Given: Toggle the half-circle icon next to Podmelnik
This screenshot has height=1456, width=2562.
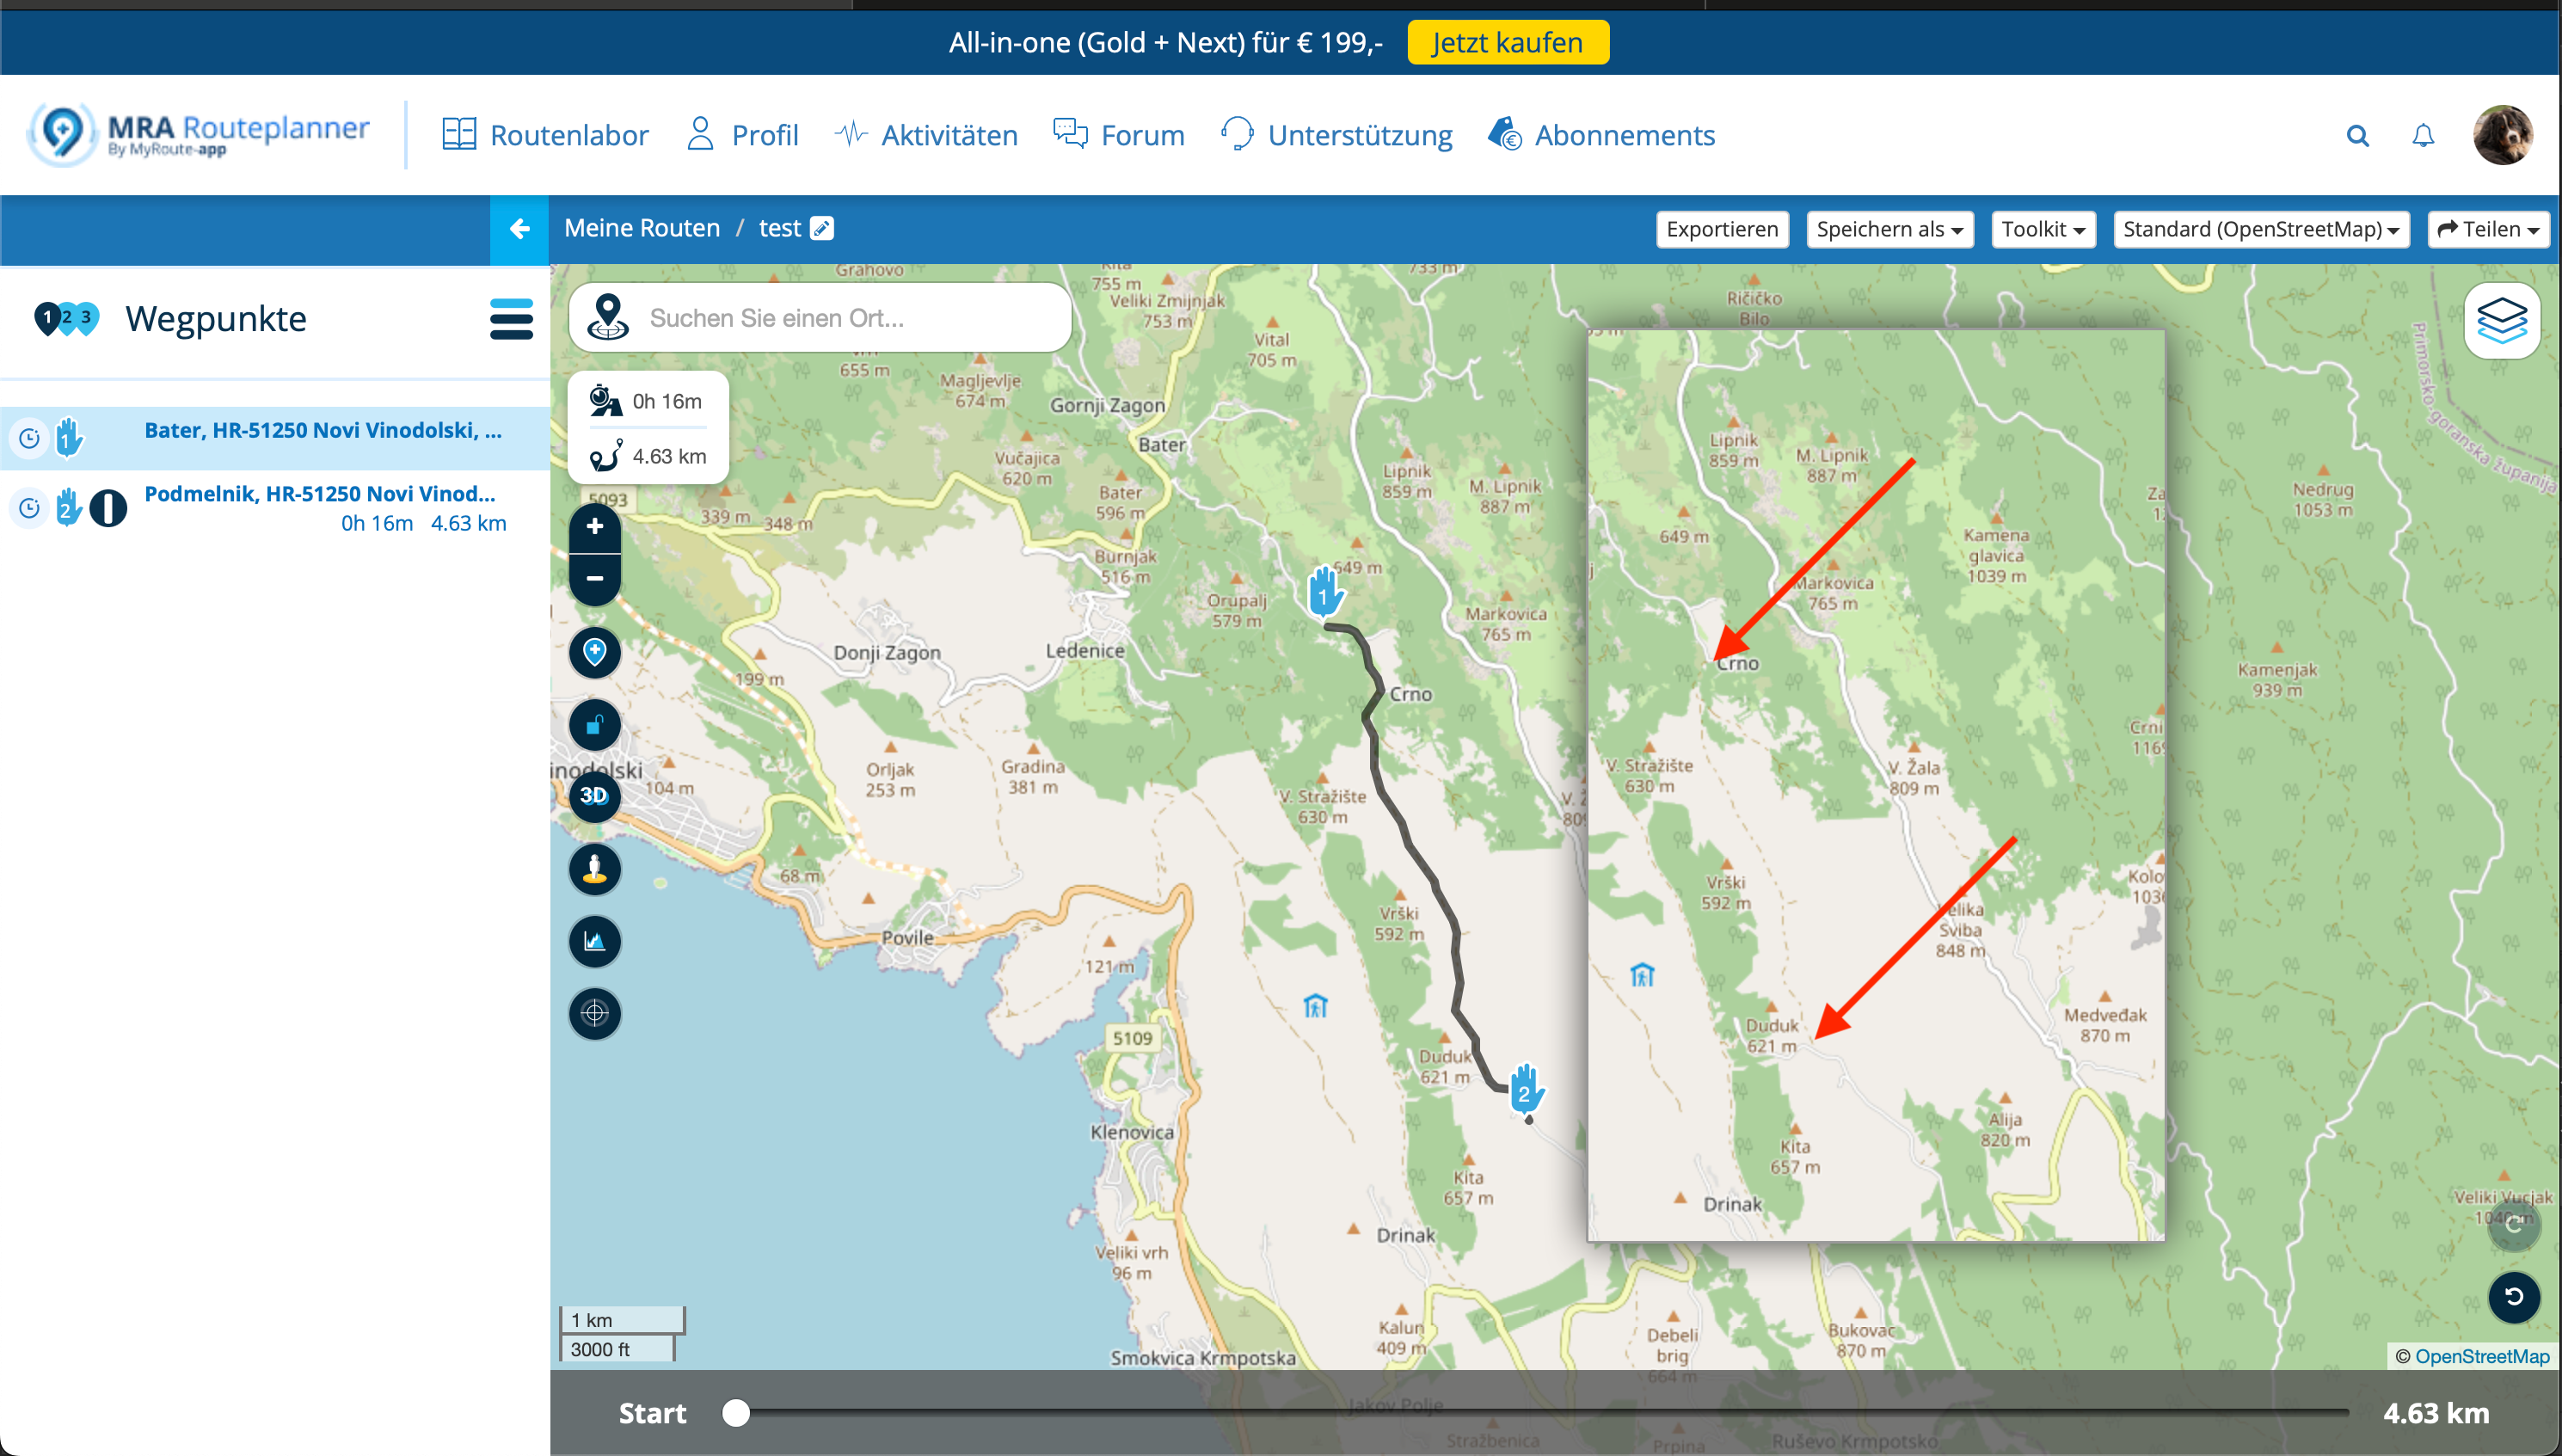Looking at the screenshot, I should pyautogui.click(x=108, y=508).
